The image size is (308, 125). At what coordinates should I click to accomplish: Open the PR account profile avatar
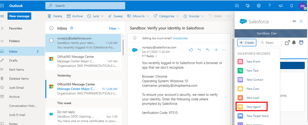click(x=302, y=6)
